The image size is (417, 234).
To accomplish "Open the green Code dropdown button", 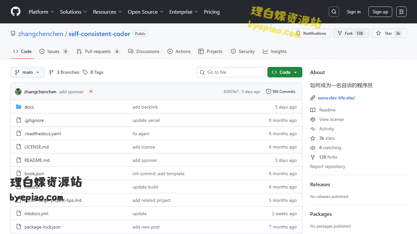I will click(x=285, y=72).
